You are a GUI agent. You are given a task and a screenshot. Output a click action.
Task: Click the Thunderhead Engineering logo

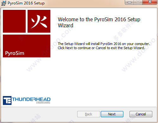pos(27,100)
